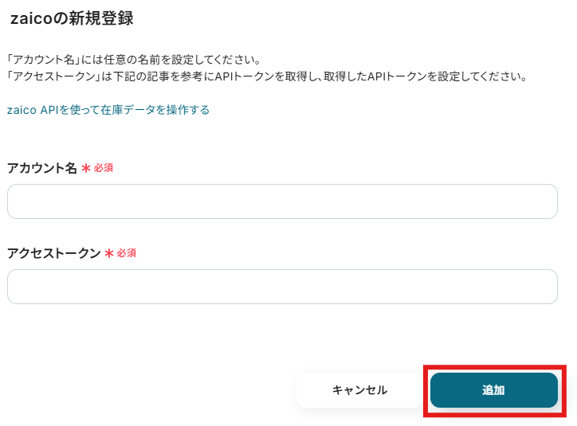Click the アクセストークン field label
The width and height of the screenshot is (577, 426).
coord(53,253)
